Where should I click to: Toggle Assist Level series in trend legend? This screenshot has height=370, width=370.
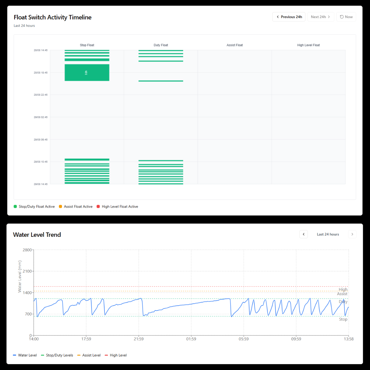coord(89,355)
